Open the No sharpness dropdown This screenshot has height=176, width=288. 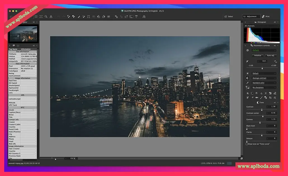pyautogui.click(x=264, y=87)
